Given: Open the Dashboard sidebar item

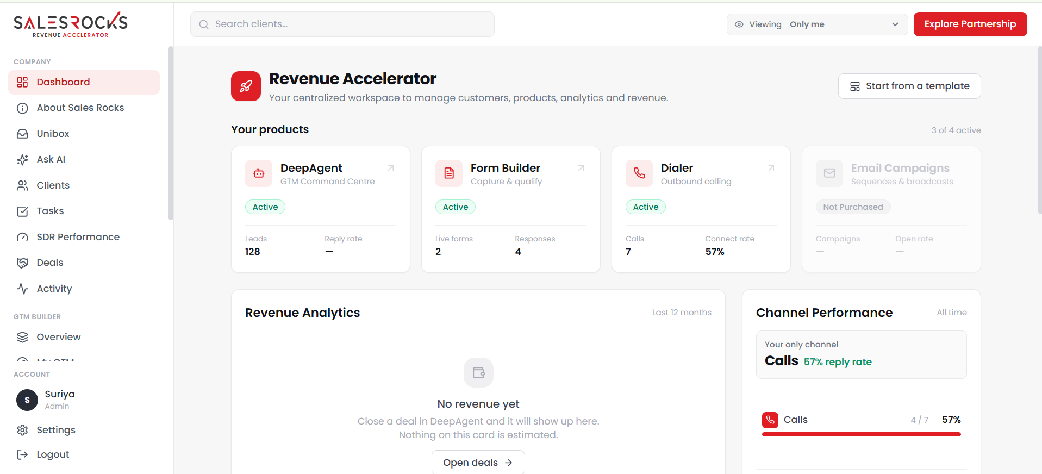Looking at the screenshot, I should 84,82.
